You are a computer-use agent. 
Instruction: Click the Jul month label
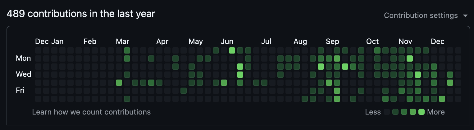[266, 41]
